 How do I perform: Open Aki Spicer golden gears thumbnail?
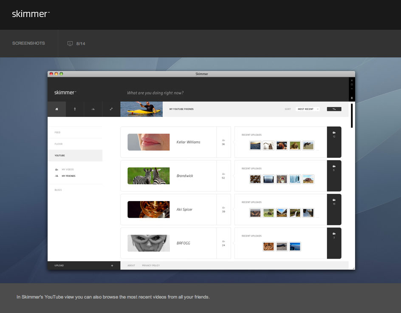(149, 209)
